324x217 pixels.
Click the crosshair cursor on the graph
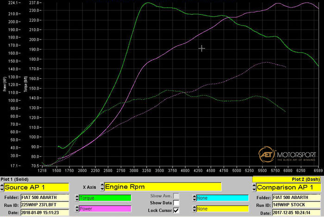[x=201, y=48]
